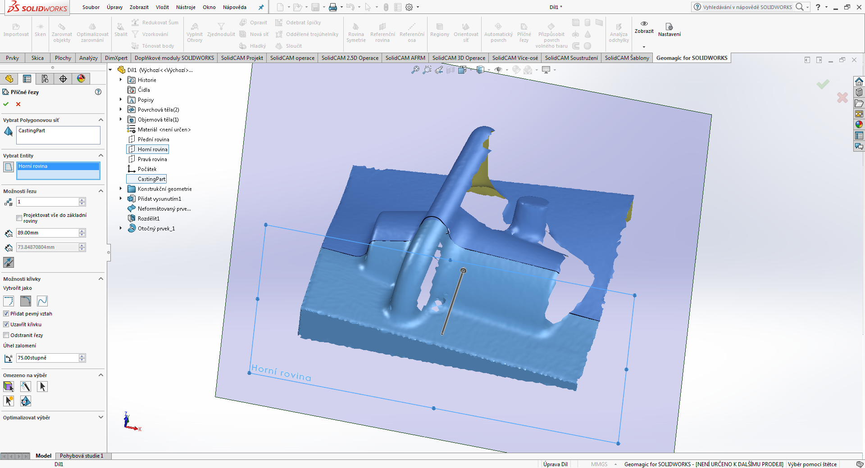Open Nastavení settings in the ribbon
Screen dimensions: 865x468
pyautogui.click(x=669, y=30)
